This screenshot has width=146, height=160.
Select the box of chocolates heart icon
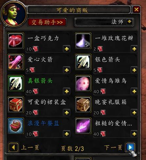pos(16,41)
